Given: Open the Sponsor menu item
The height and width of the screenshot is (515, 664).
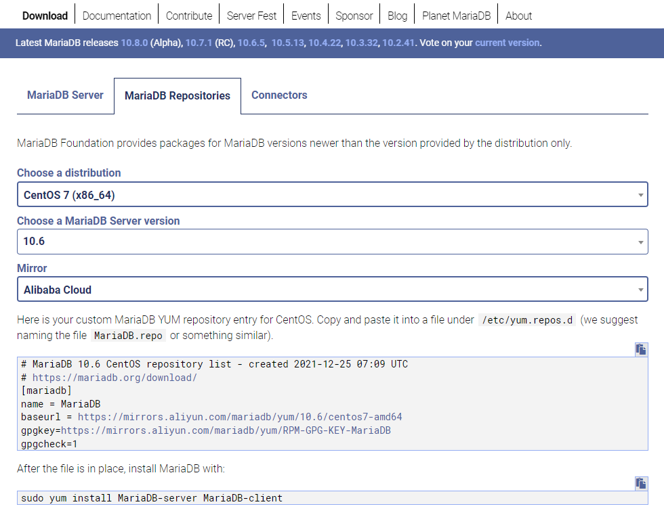Looking at the screenshot, I should (354, 16).
